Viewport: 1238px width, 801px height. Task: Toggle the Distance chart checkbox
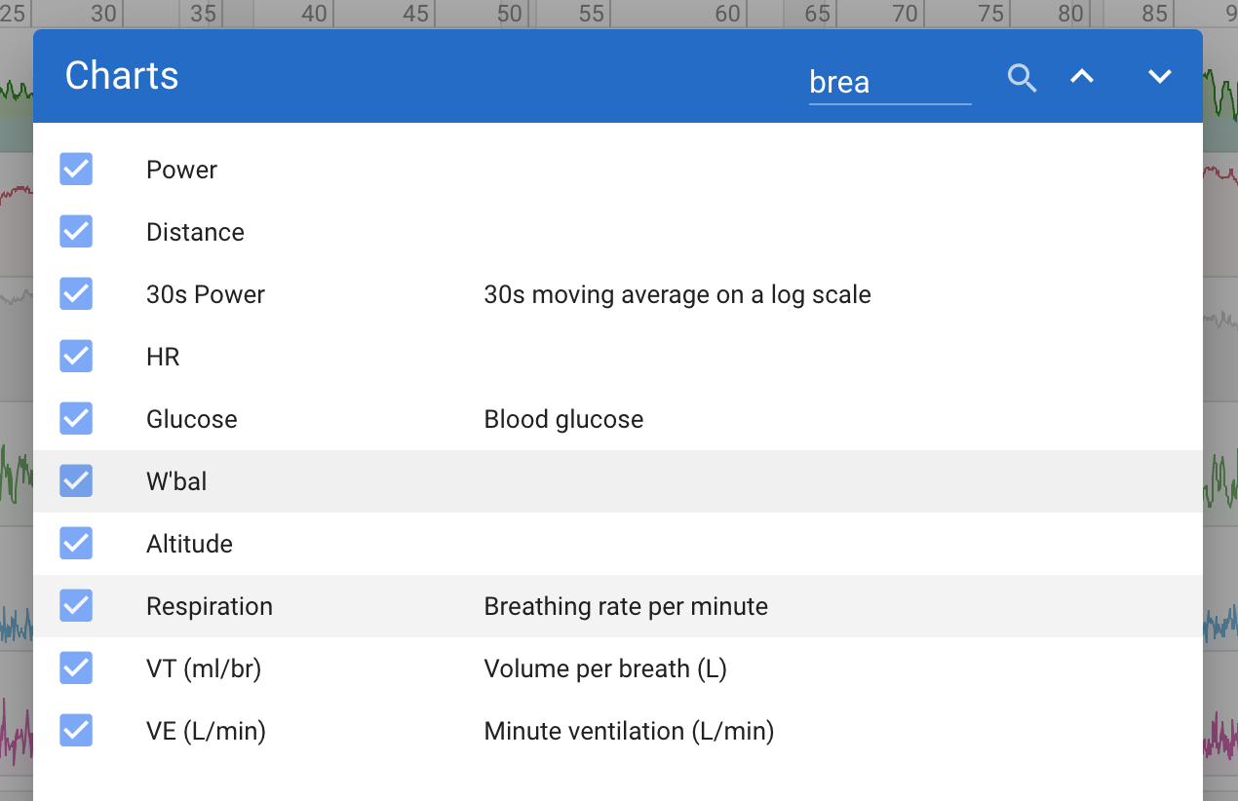pos(76,231)
